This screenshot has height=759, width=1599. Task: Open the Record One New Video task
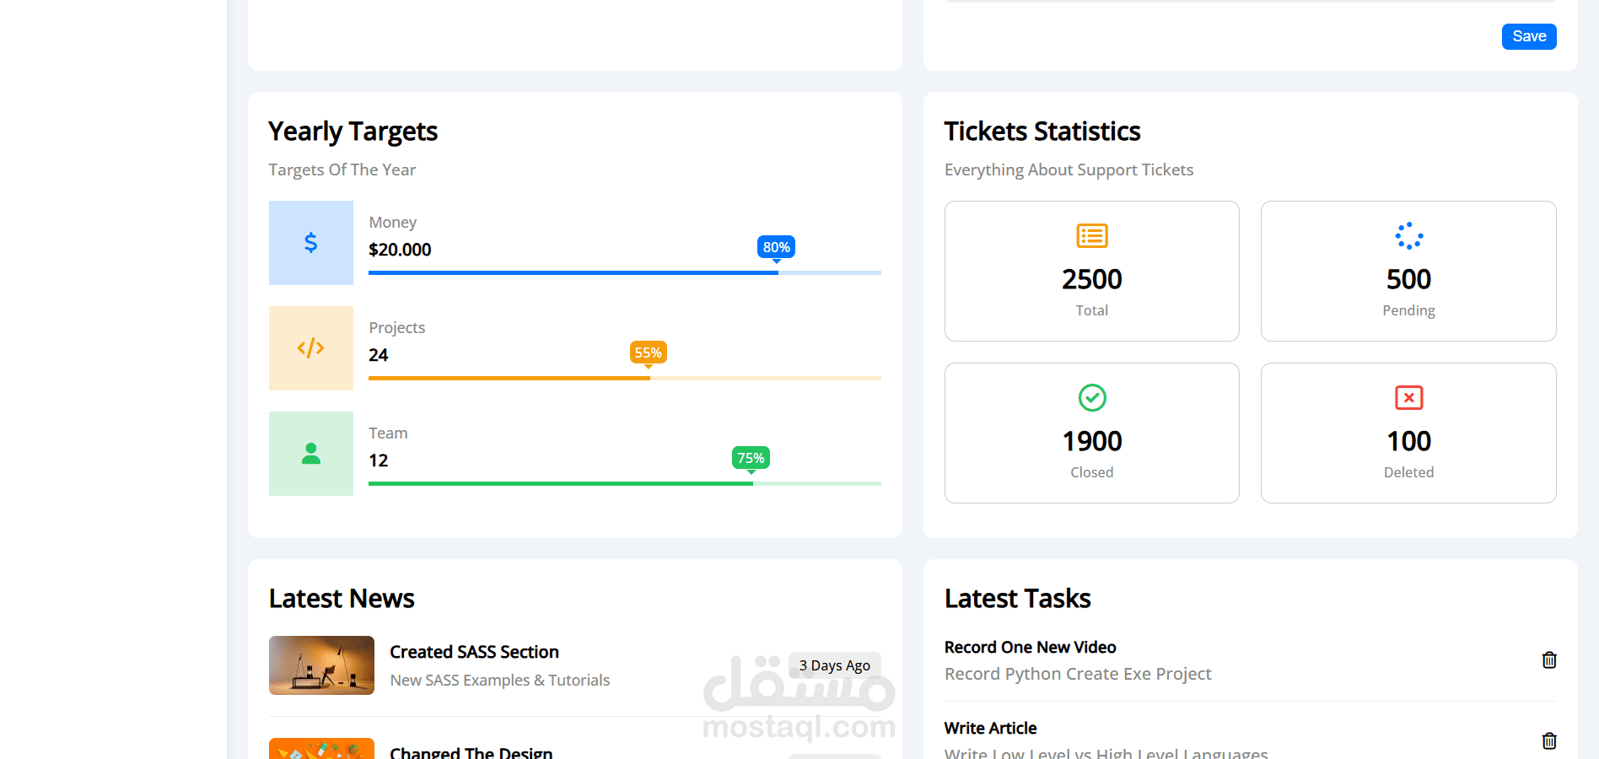pyautogui.click(x=1030, y=647)
